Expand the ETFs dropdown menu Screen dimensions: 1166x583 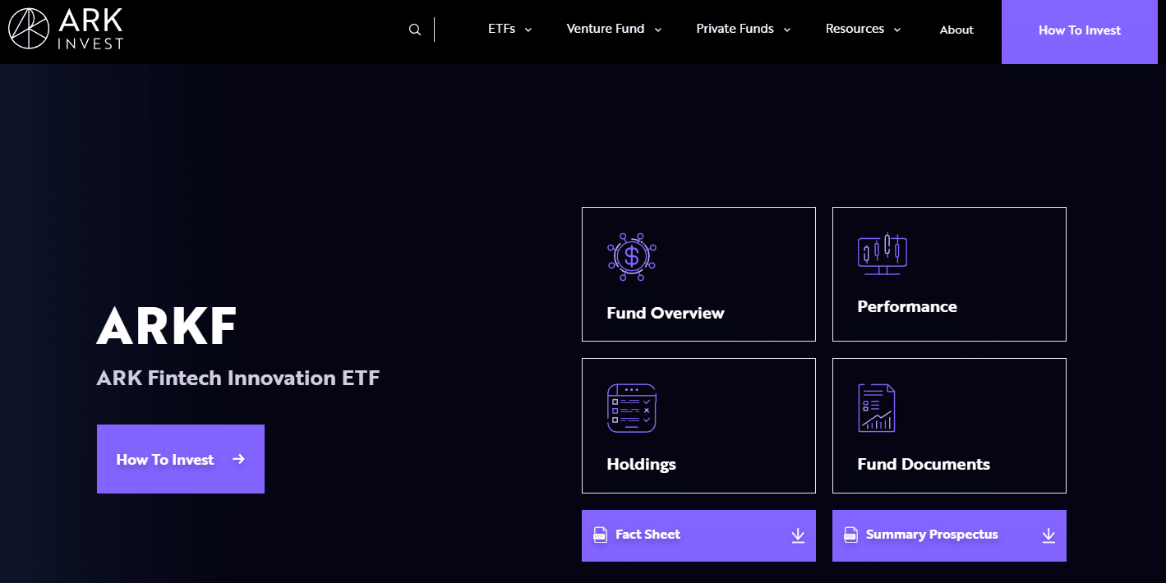pos(510,29)
